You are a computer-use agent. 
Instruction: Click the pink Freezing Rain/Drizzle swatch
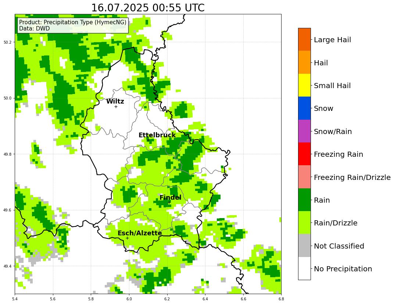[x=304, y=177]
